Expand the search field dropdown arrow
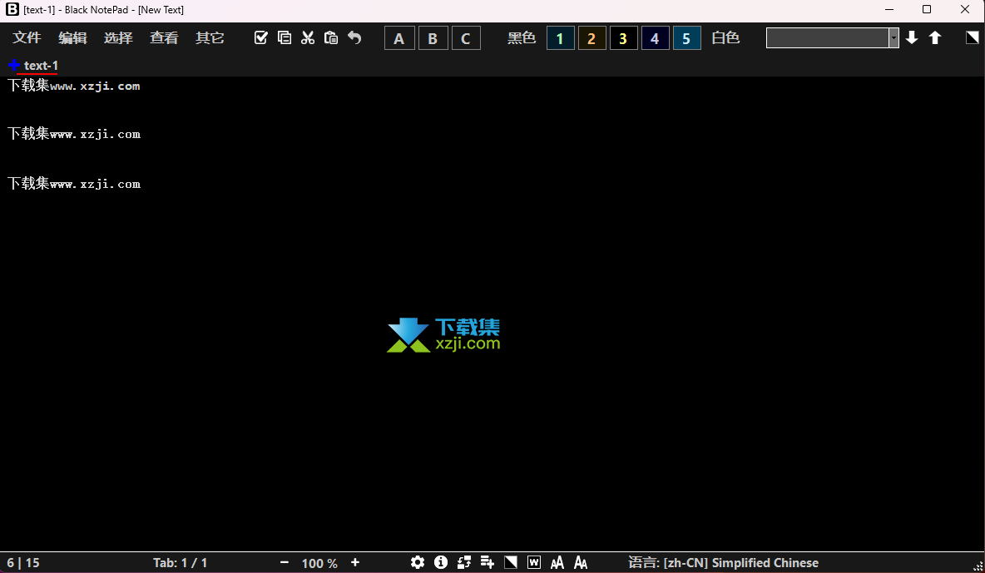 (894, 37)
